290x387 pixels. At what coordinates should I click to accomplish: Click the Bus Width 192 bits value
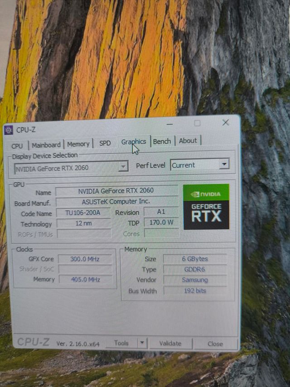pyautogui.click(x=195, y=290)
